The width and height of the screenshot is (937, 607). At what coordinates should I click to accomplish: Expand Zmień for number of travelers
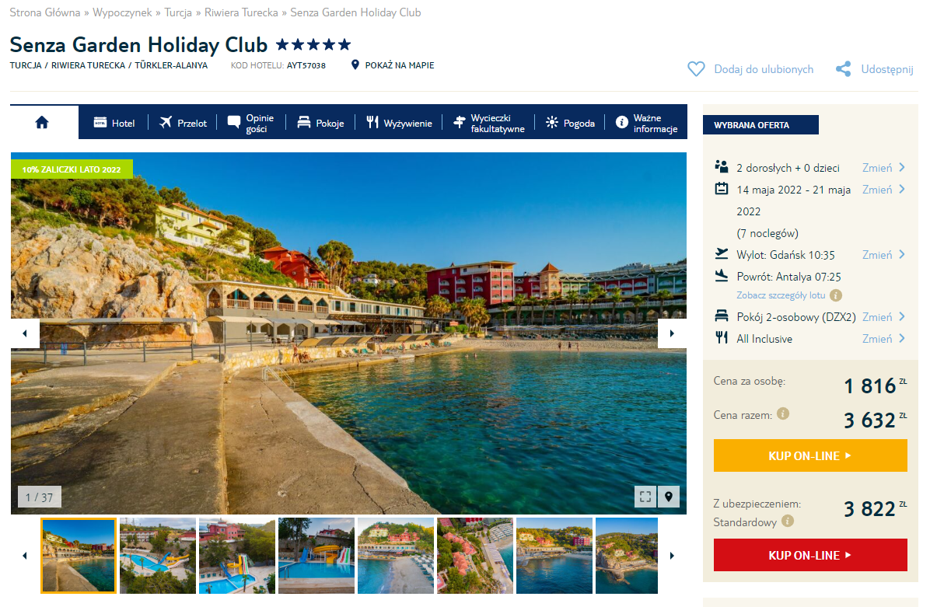(883, 167)
